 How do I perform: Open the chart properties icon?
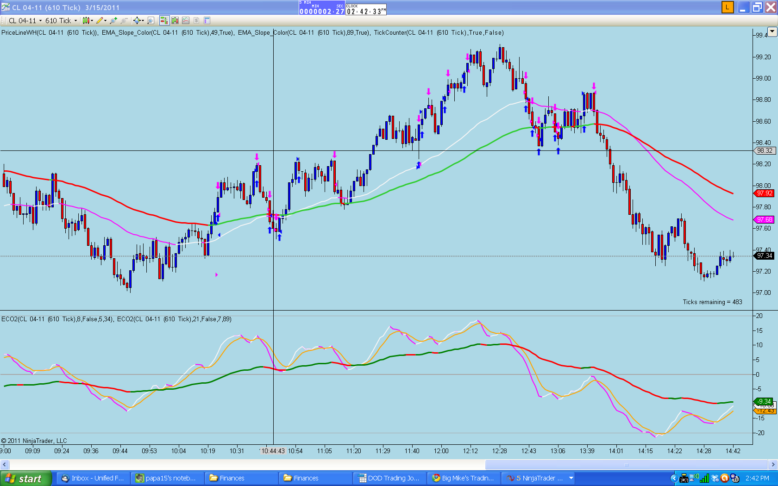(x=207, y=20)
